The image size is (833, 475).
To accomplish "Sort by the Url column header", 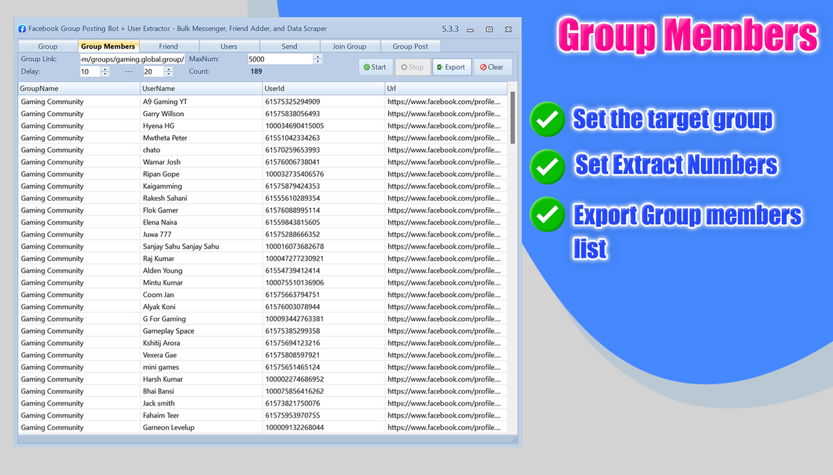I will (446, 88).
